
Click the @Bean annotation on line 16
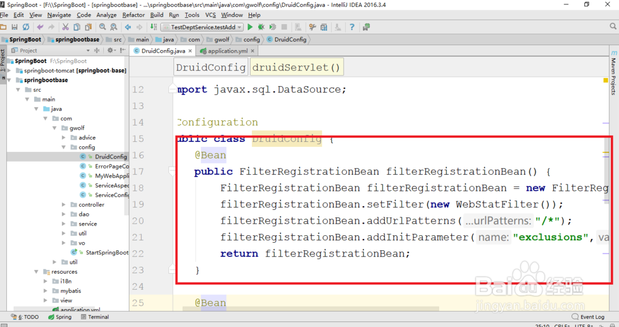(x=210, y=155)
